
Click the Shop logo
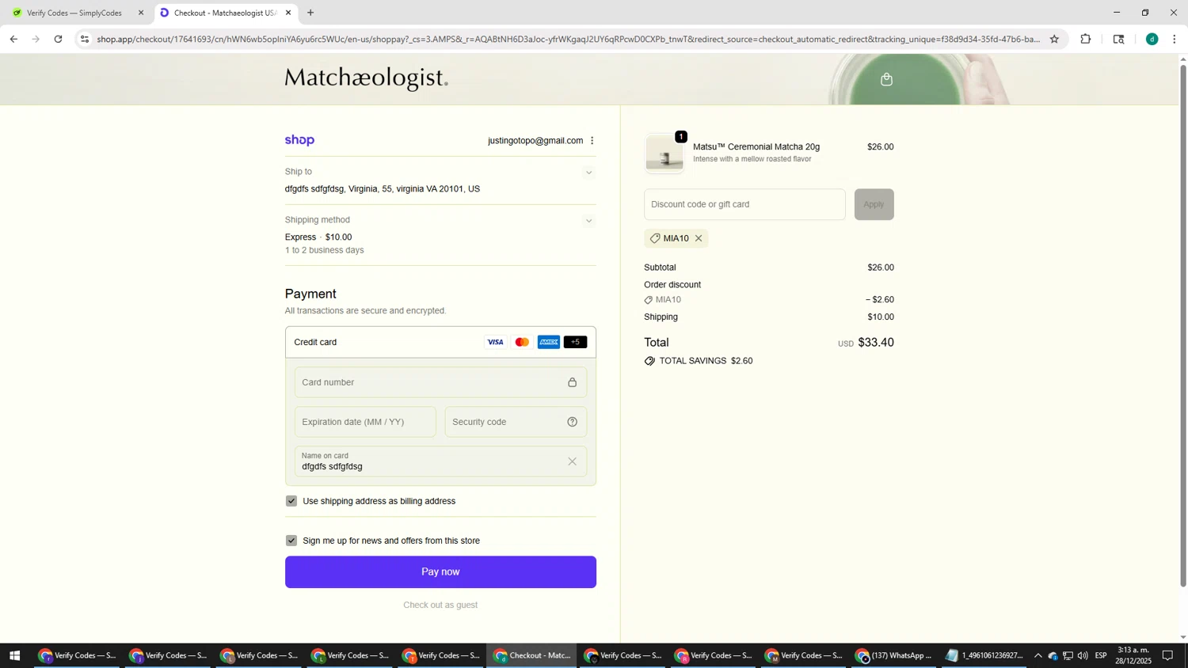[299, 140]
